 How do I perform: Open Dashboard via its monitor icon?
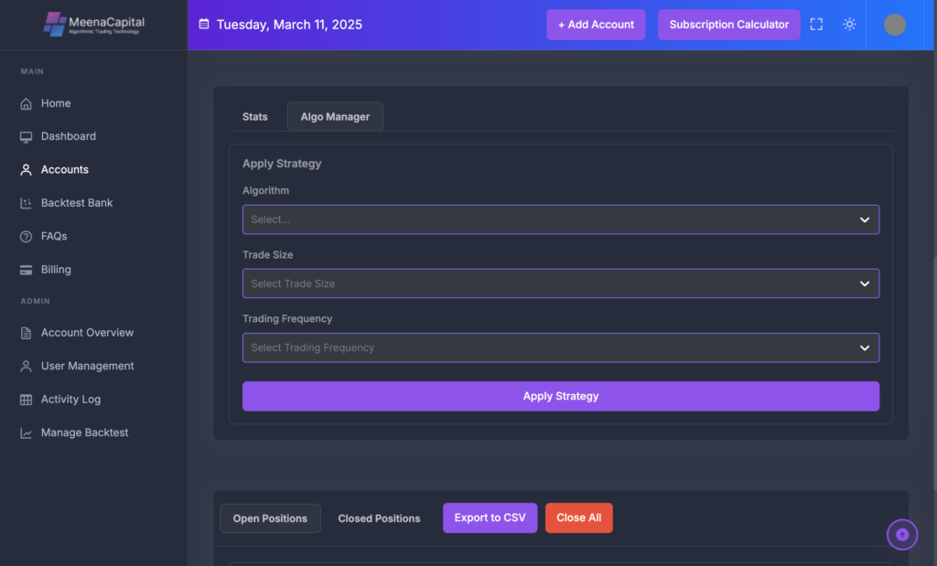click(x=26, y=137)
